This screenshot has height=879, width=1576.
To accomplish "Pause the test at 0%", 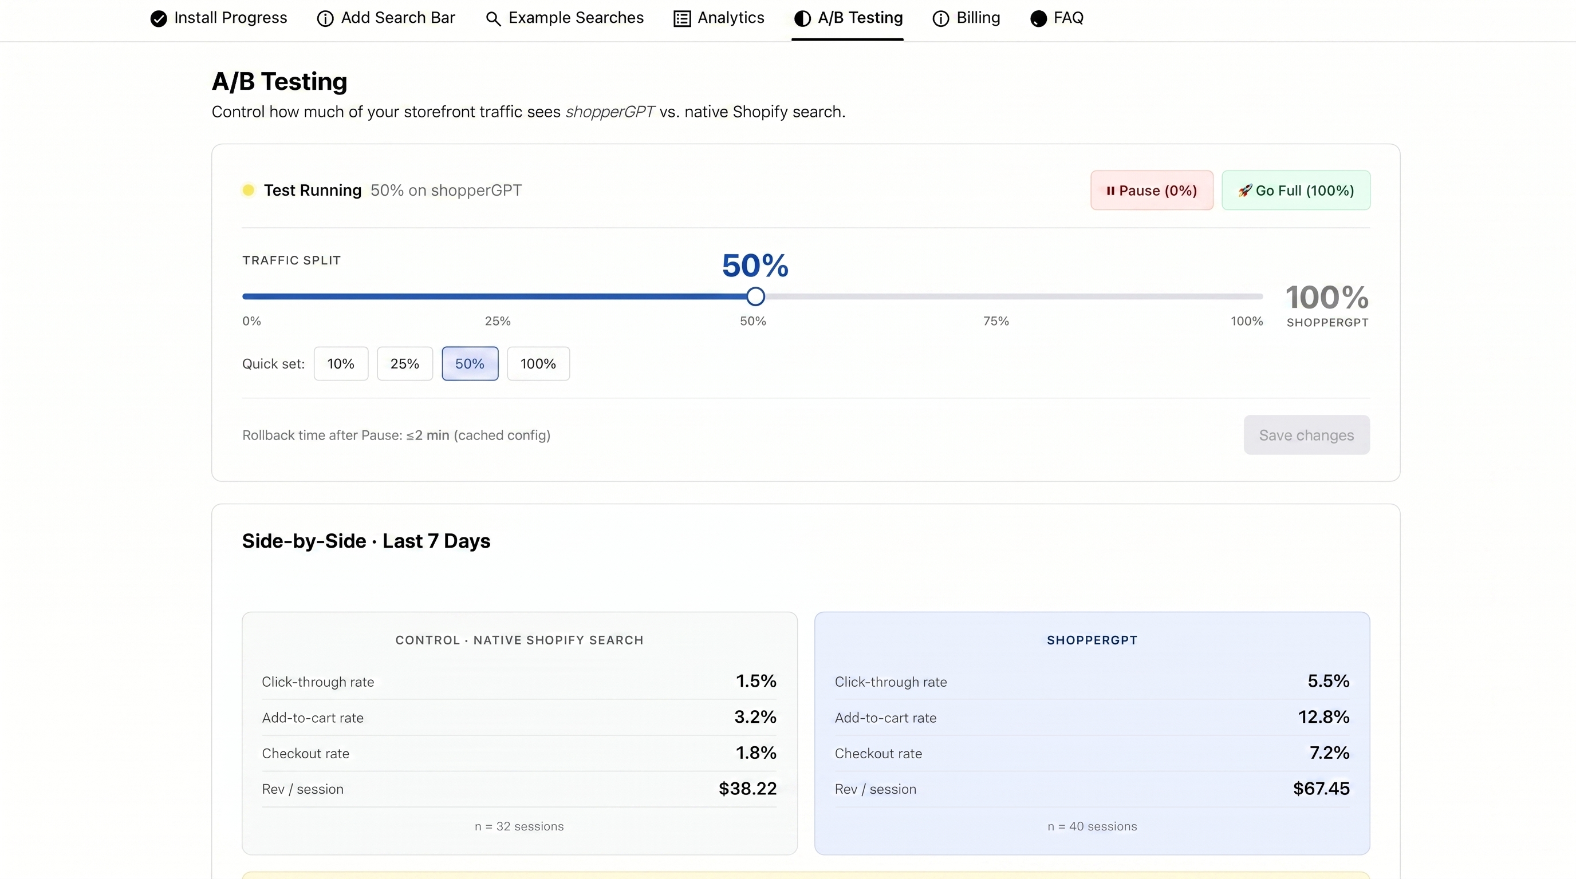I will point(1152,191).
